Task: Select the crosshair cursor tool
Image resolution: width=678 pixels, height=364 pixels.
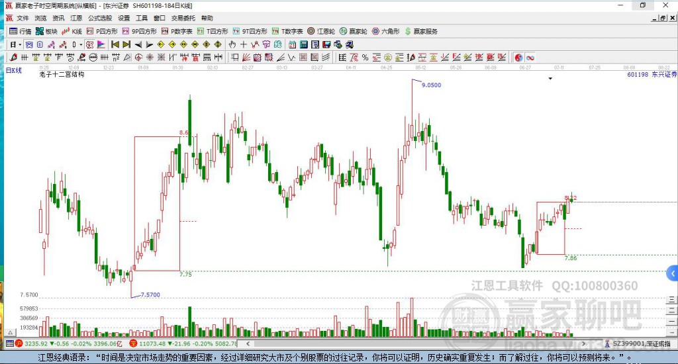Action: pos(244,44)
